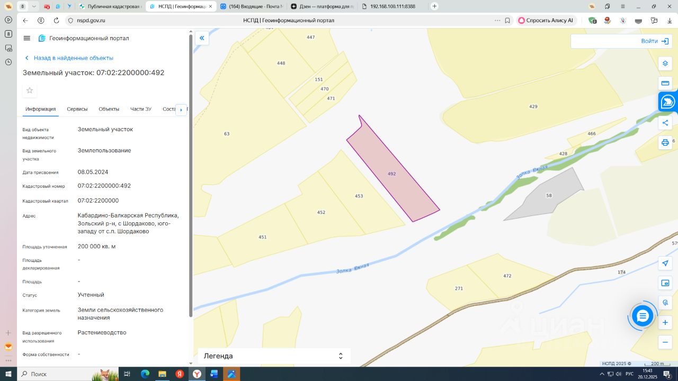Open browser history in the left sidebar
The image size is (678, 381).
8,62
